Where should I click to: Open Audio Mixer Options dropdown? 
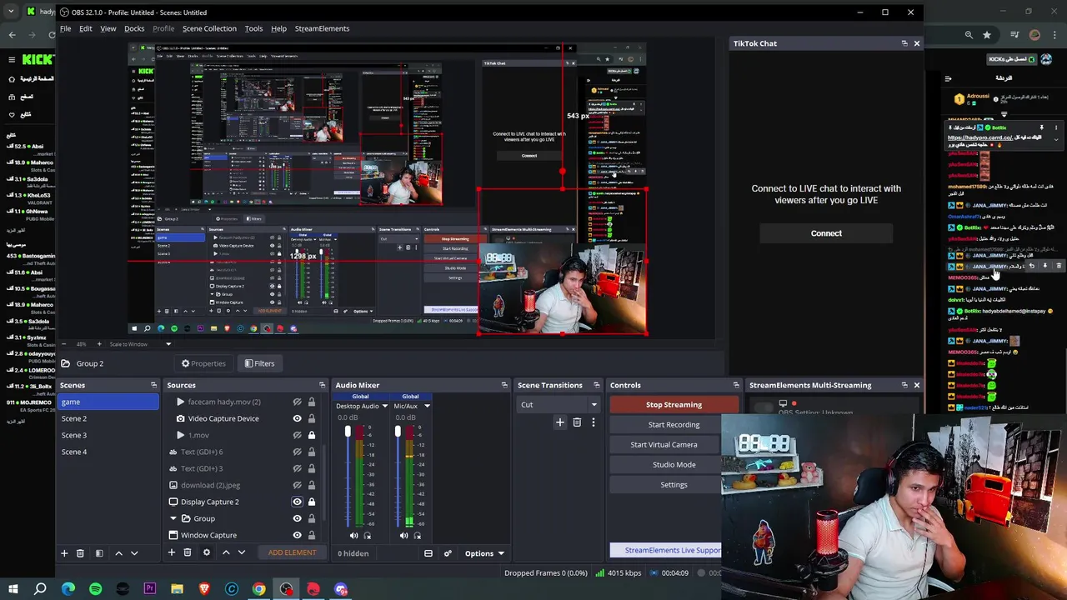[484, 553]
